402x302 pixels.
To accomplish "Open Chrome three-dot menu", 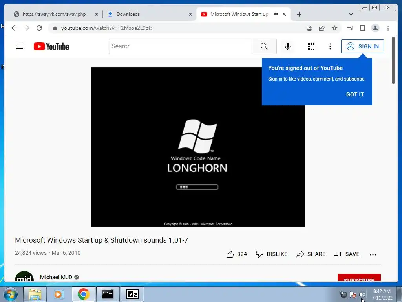I will [x=388, y=28].
